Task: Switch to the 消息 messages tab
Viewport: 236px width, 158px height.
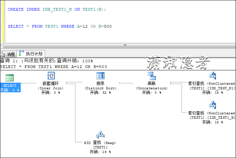Action: click(x=11, y=54)
